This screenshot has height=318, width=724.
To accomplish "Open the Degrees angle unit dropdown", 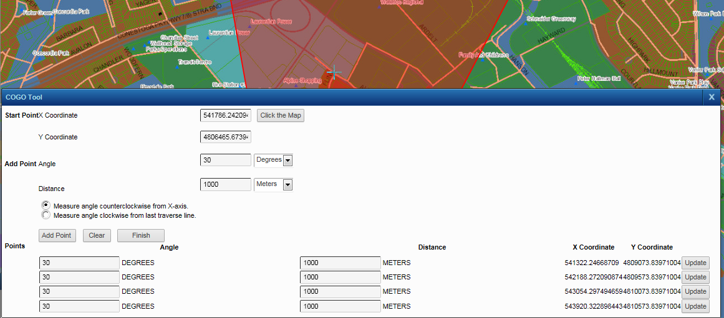I will pos(287,161).
